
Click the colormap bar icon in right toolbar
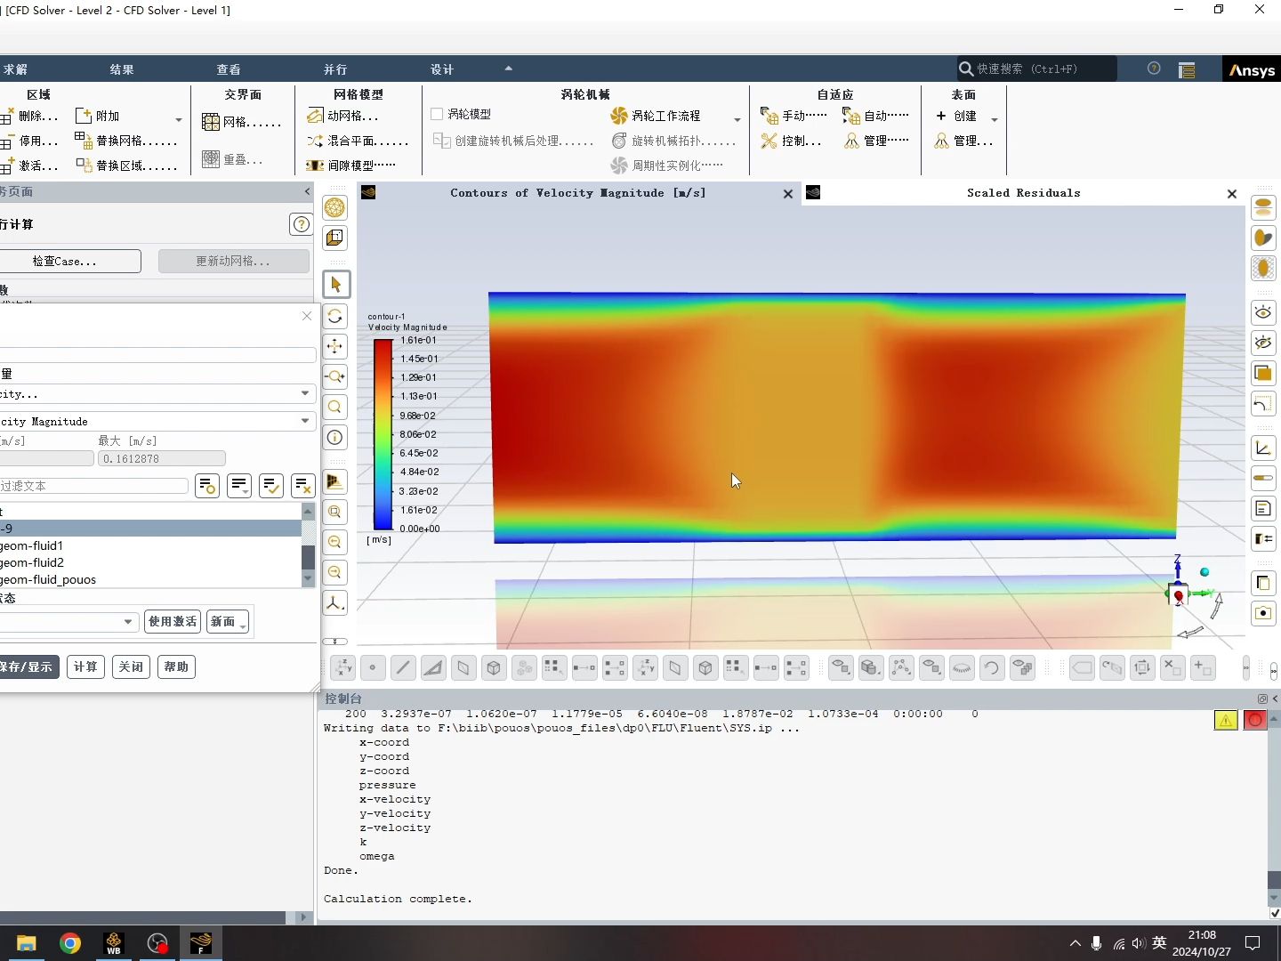(1263, 478)
